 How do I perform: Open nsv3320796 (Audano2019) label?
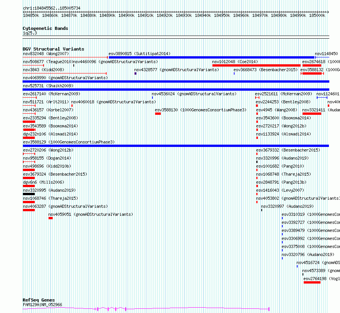click(x=308, y=254)
